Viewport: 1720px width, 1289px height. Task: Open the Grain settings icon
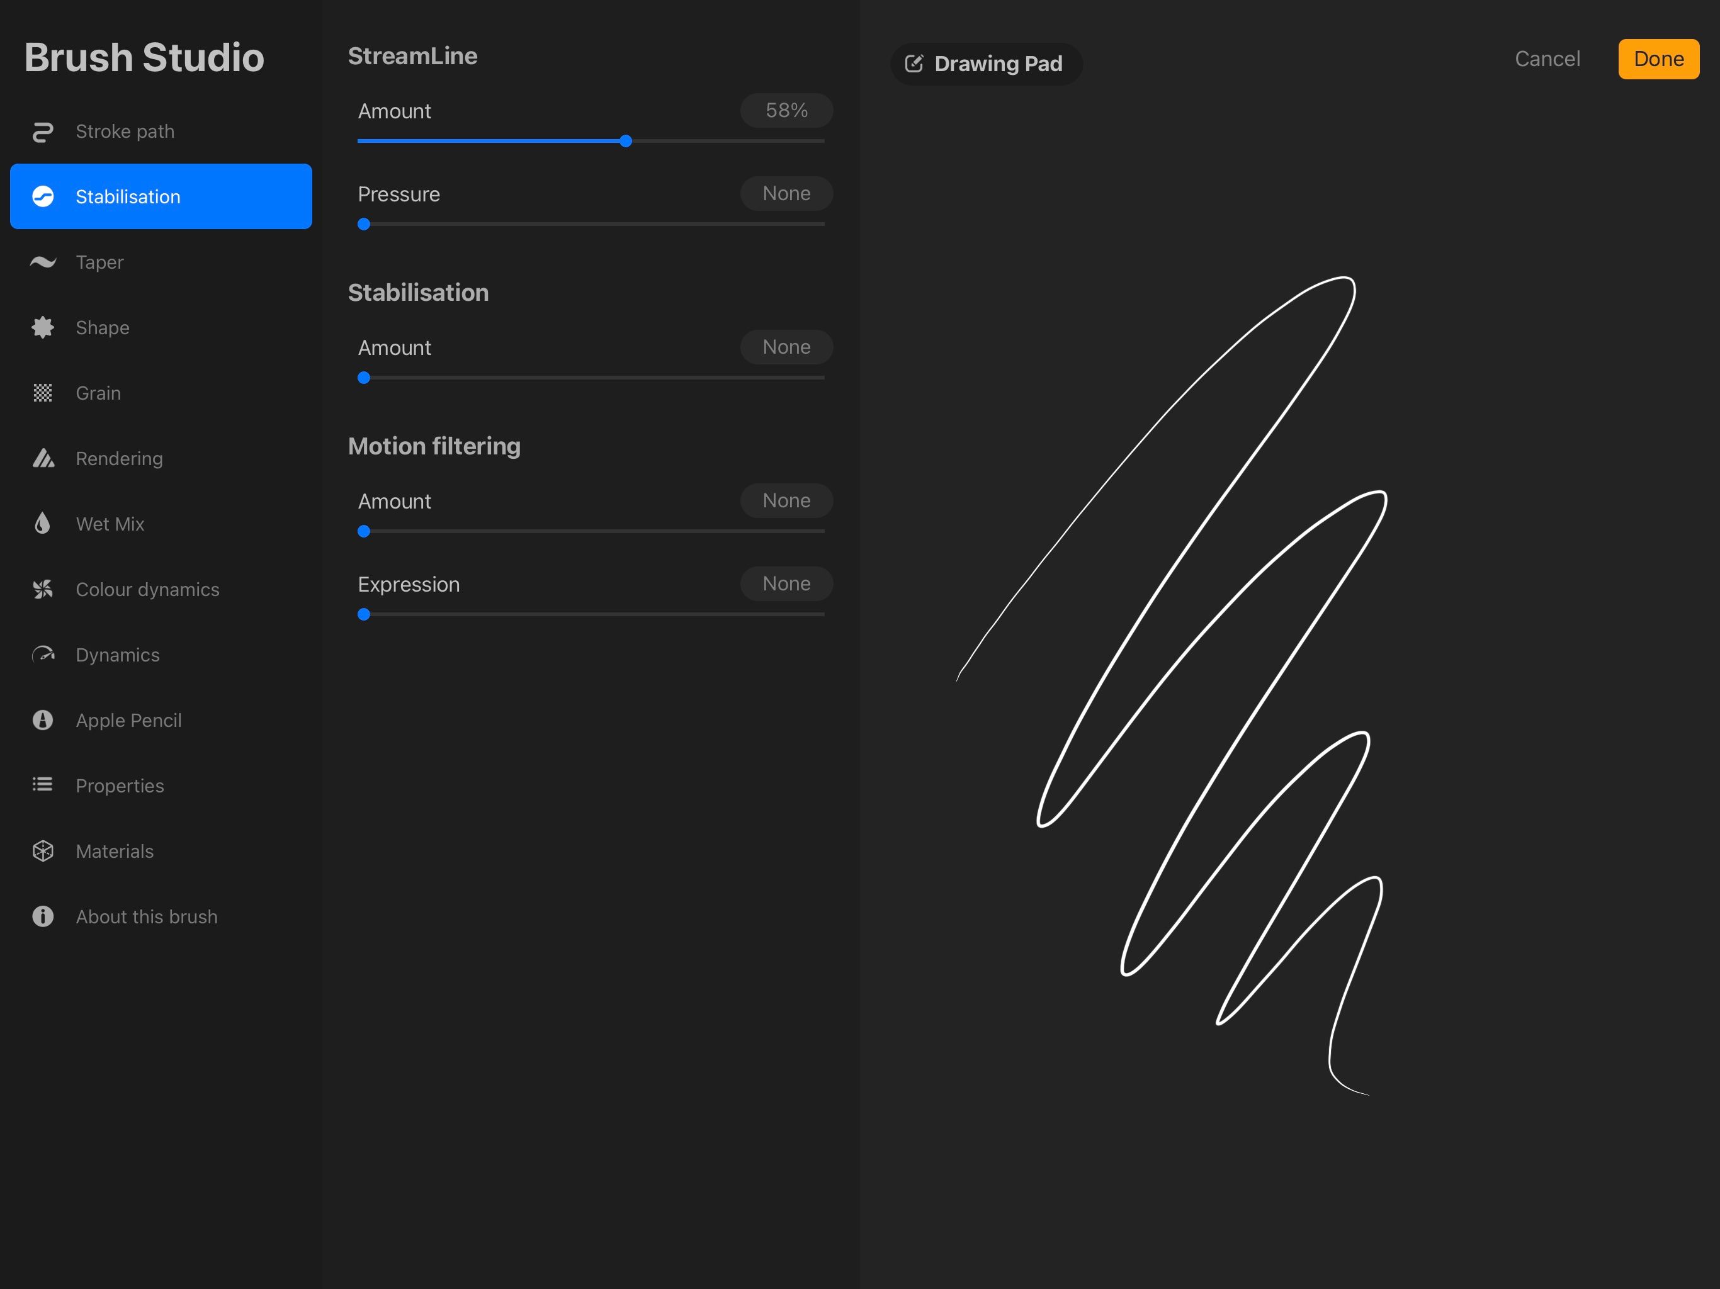43,393
